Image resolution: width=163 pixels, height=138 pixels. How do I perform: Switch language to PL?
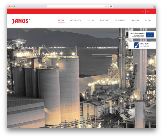click(143, 11)
